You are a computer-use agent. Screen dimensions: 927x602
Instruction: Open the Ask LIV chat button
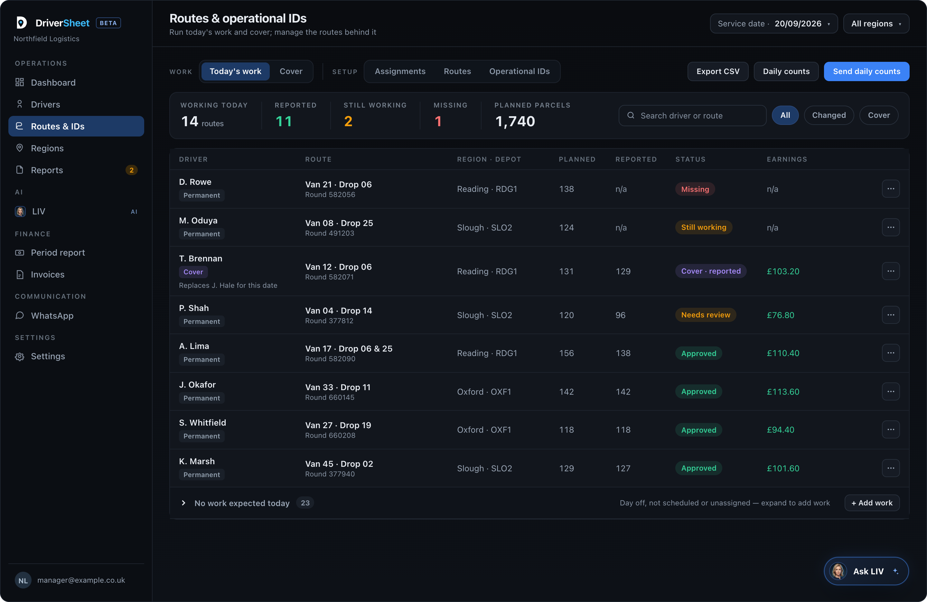coord(866,571)
